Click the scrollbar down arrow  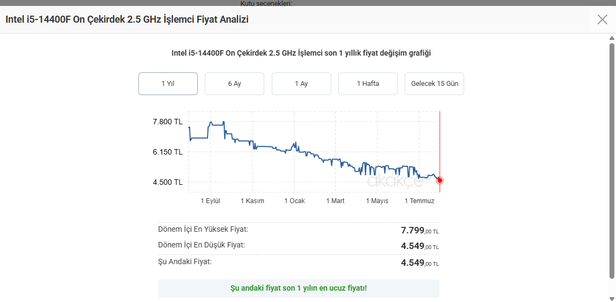tap(612, 298)
